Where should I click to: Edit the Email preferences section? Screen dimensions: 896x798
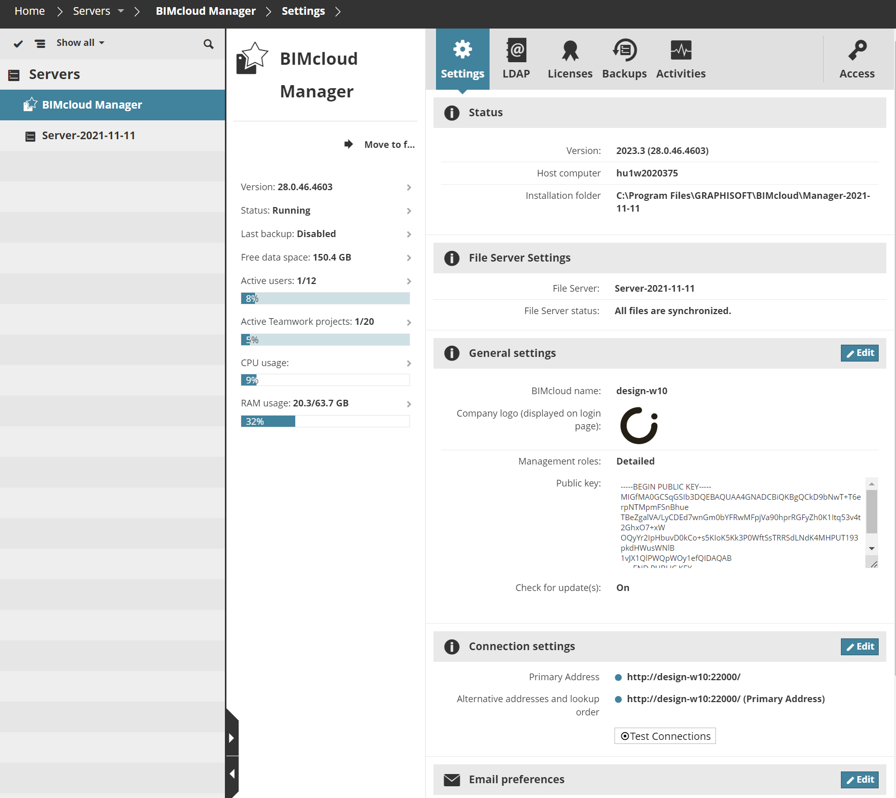click(x=859, y=780)
